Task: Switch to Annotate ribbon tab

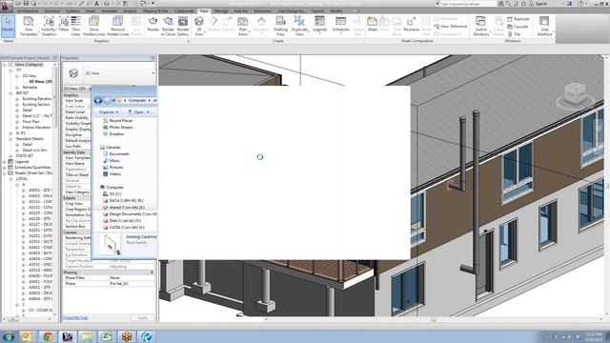Action: (x=110, y=10)
